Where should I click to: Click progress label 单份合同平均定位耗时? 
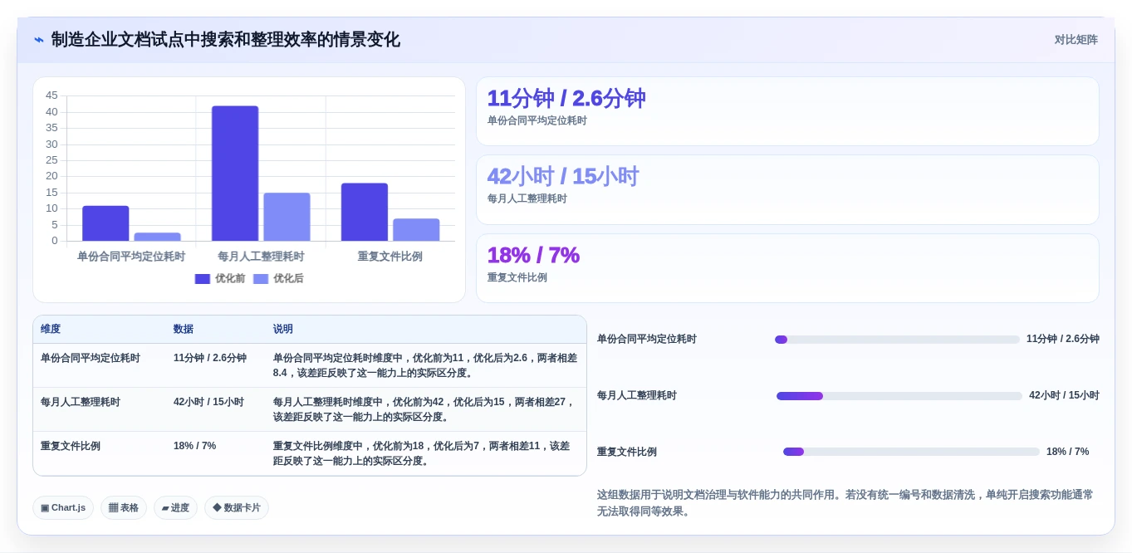click(x=647, y=340)
